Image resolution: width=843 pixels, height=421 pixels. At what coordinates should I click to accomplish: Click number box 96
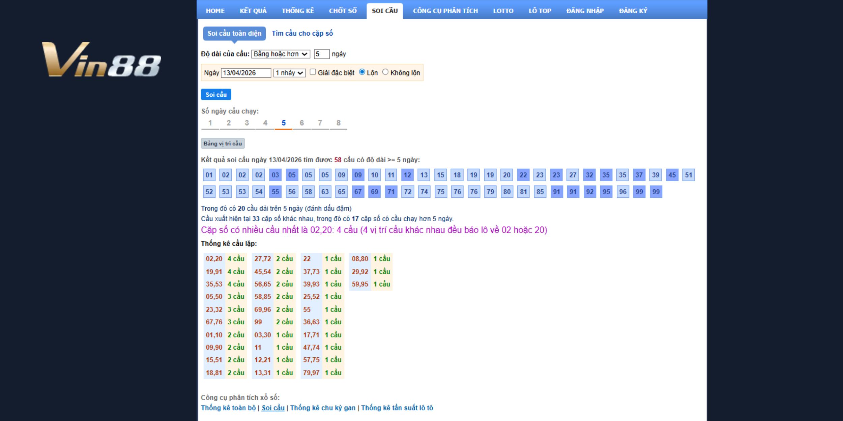(x=622, y=192)
